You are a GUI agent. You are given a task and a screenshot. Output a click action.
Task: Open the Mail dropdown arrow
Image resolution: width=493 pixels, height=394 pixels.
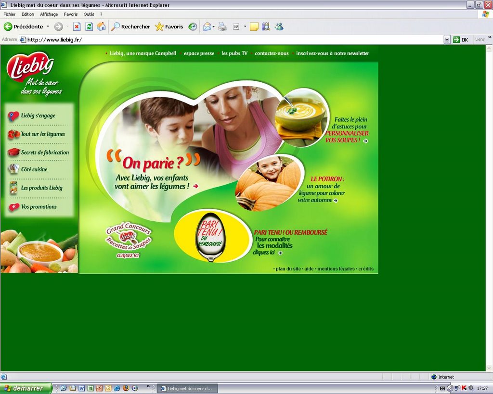point(214,27)
